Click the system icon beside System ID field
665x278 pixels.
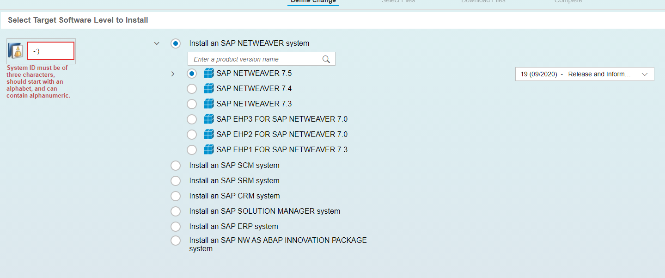[16, 51]
